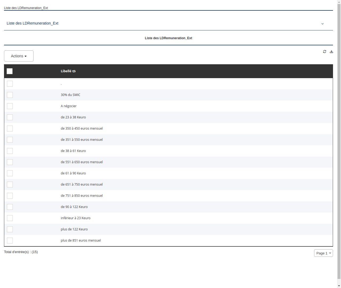
Task: Check the box for 'de 350 à 450 euros mensuel'
Action: click(x=10, y=129)
